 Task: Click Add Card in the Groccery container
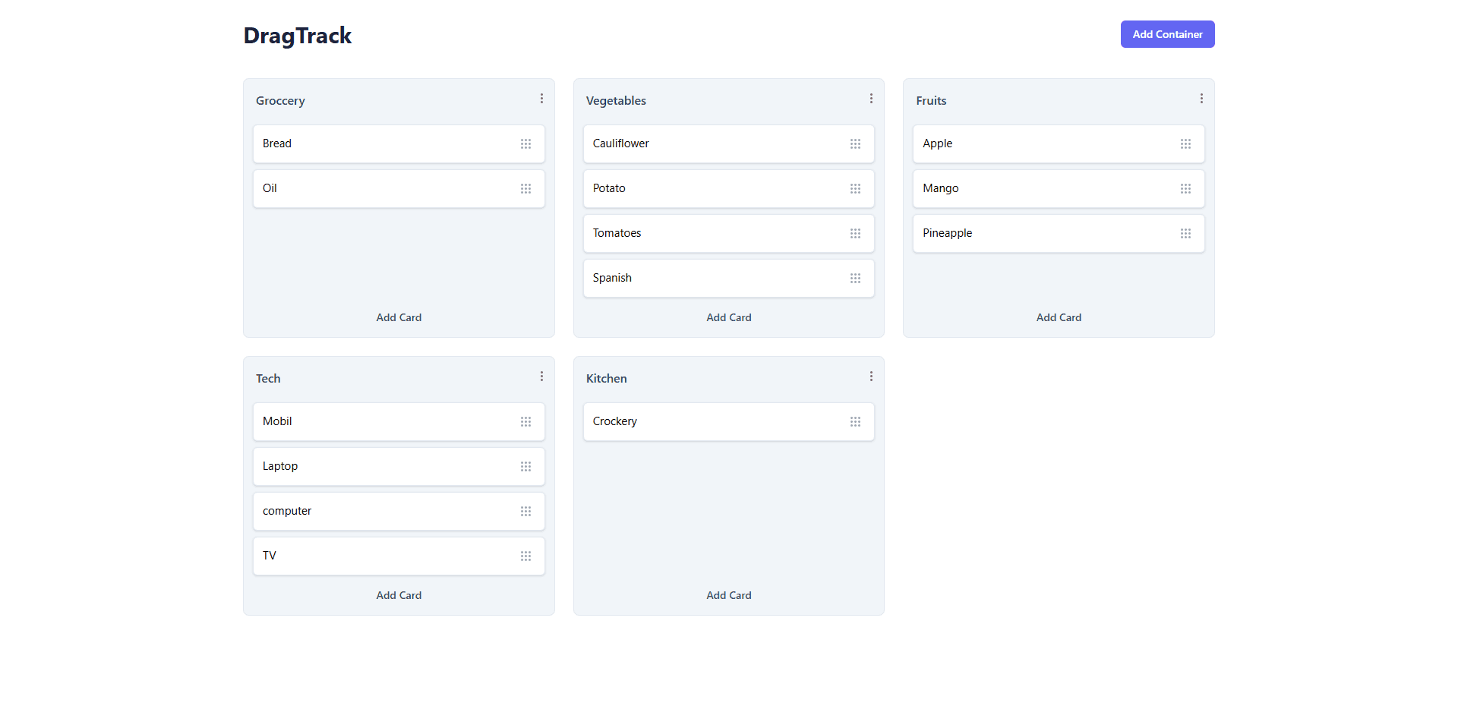399,317
